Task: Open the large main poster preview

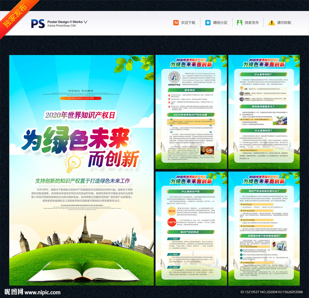Action: point(81,170)
